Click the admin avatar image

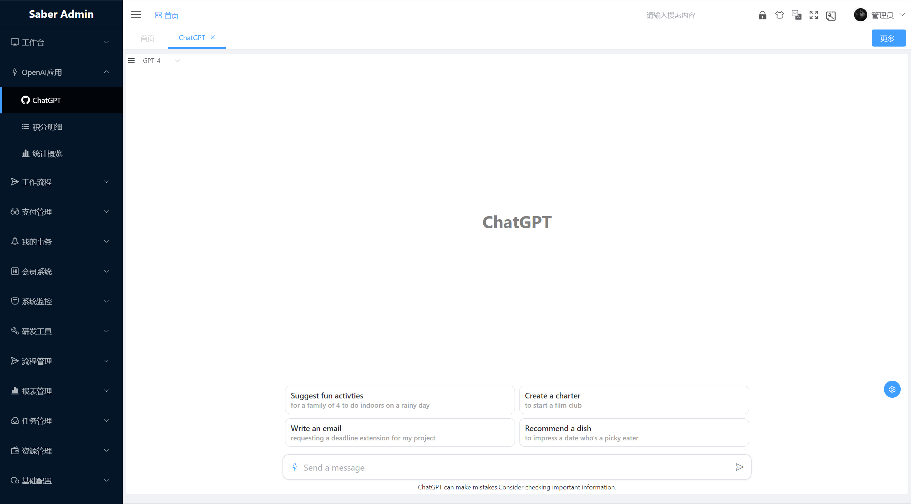[x=860, y=15]
